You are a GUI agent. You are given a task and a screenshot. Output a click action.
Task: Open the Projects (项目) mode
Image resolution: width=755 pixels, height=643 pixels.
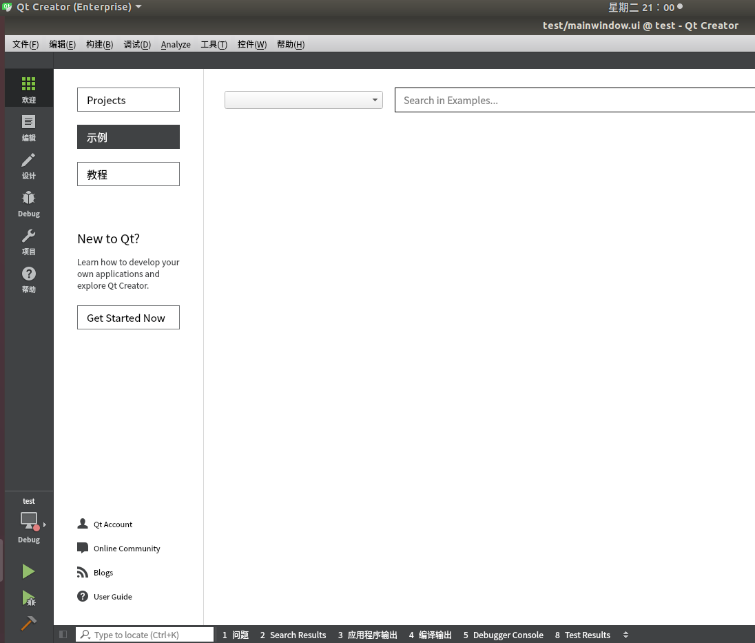click(x=28, y=241)
